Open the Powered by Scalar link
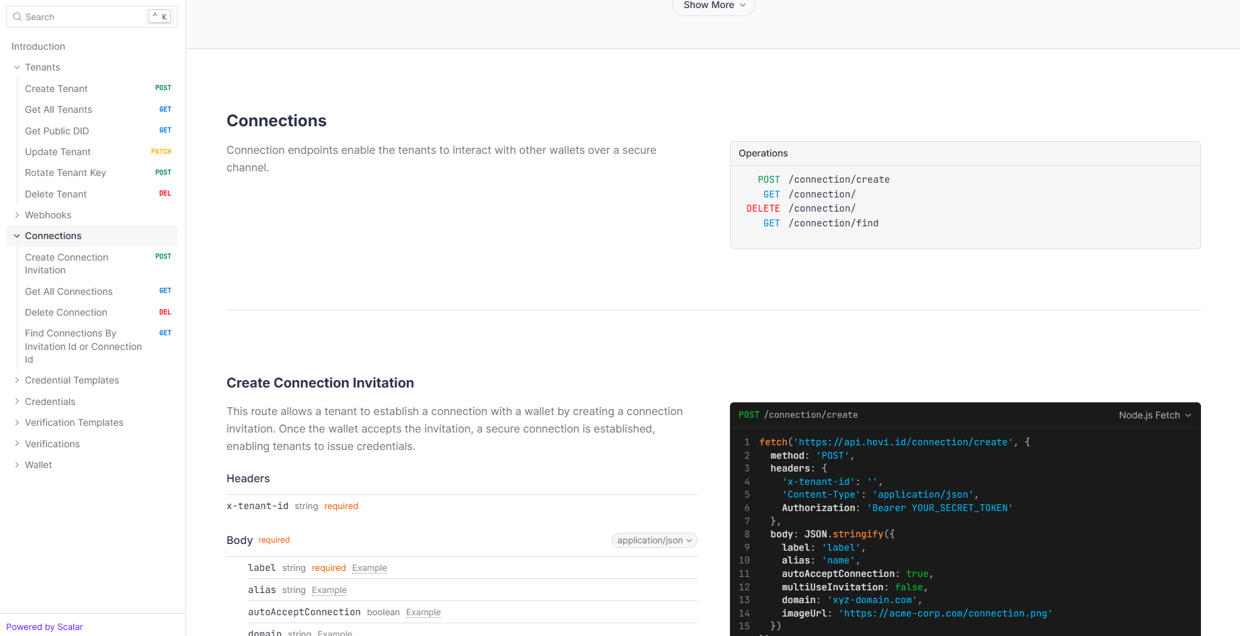1240x636 pixels. click(44, 627)
